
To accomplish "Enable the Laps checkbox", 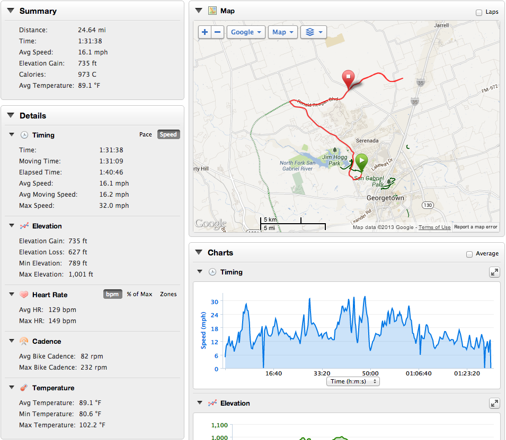I will tap(479, 12).
